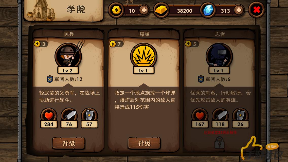Click militia shield defense stat 57
Image resolution: width=288 pixels, height=162 pixels.
89,118
